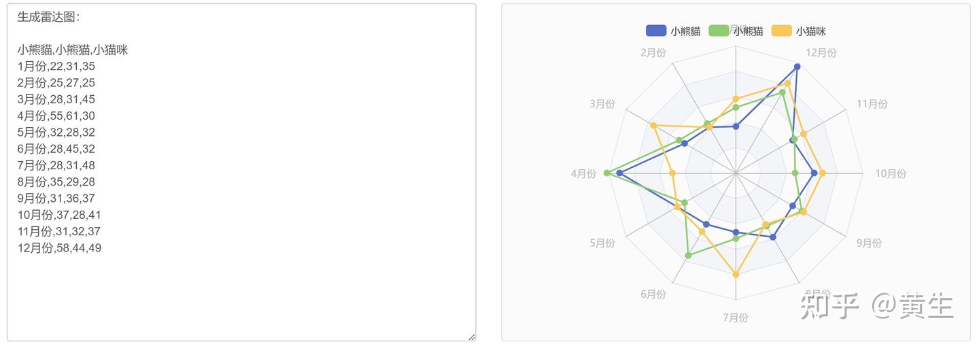Click the 2月份 axis label

pyautogui.click(x=653, y=53)
